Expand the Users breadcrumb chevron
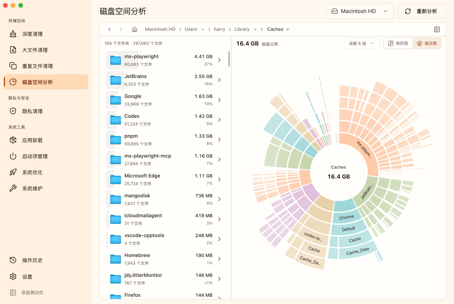Image resolution: width=454 pixels, height=304 pixels. [x=203, y=29]
